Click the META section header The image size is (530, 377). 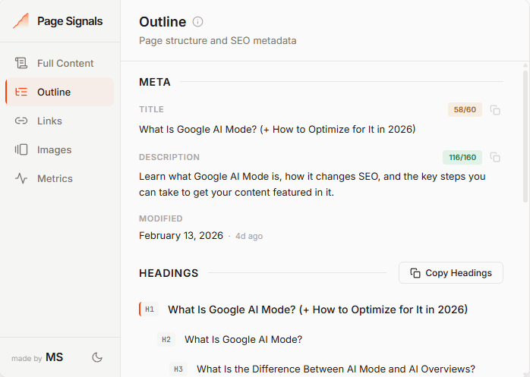point(155,82)
